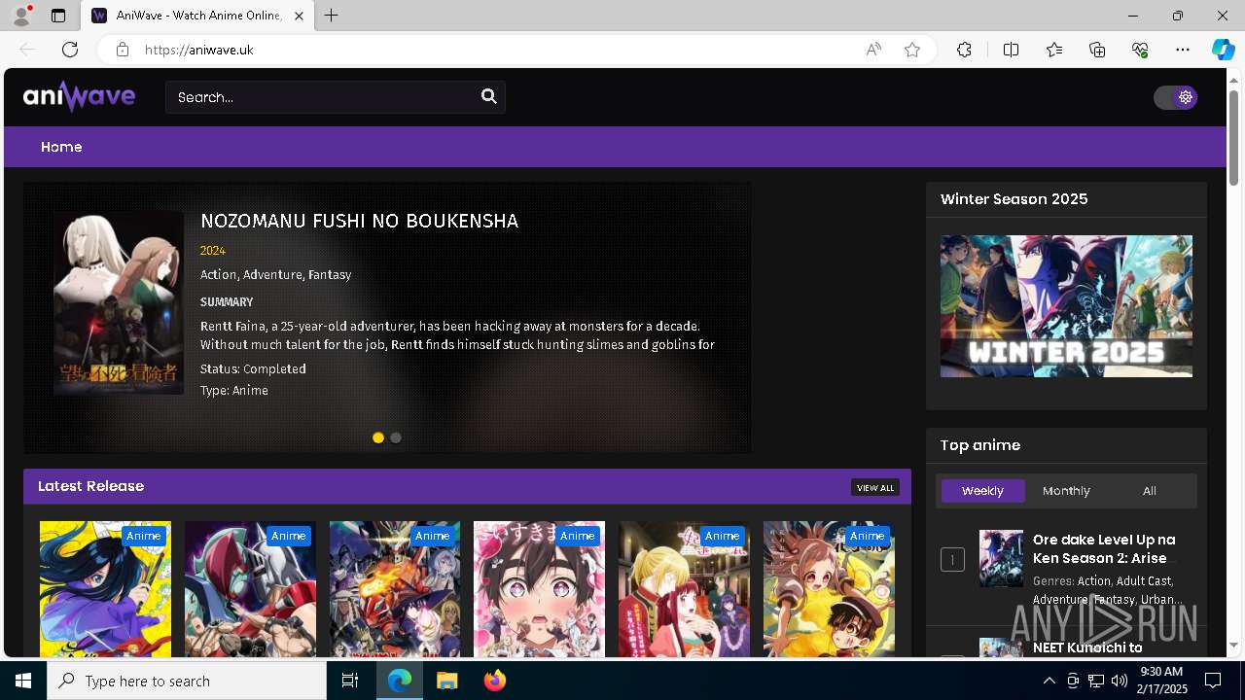Open Edge from taskbar
The width and height of the screenshot is (1245, 700).
pos(400,681)
